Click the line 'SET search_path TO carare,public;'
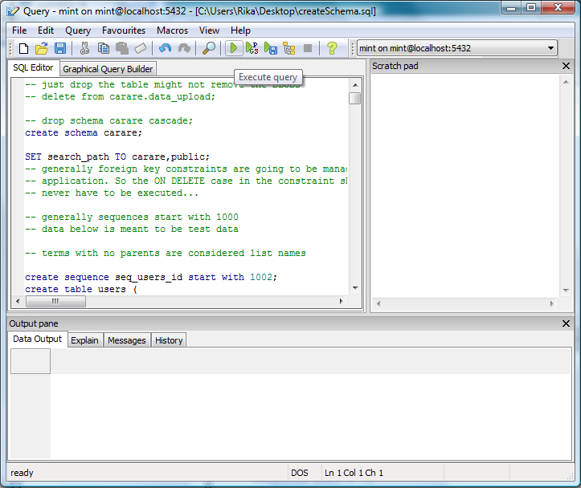Image resolution: width=581 pixels, height=488 pixels. click(117, 157)
